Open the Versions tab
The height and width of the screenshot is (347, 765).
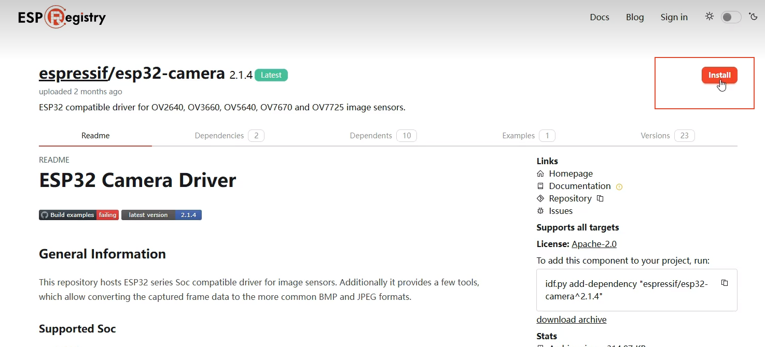(667, 136)
